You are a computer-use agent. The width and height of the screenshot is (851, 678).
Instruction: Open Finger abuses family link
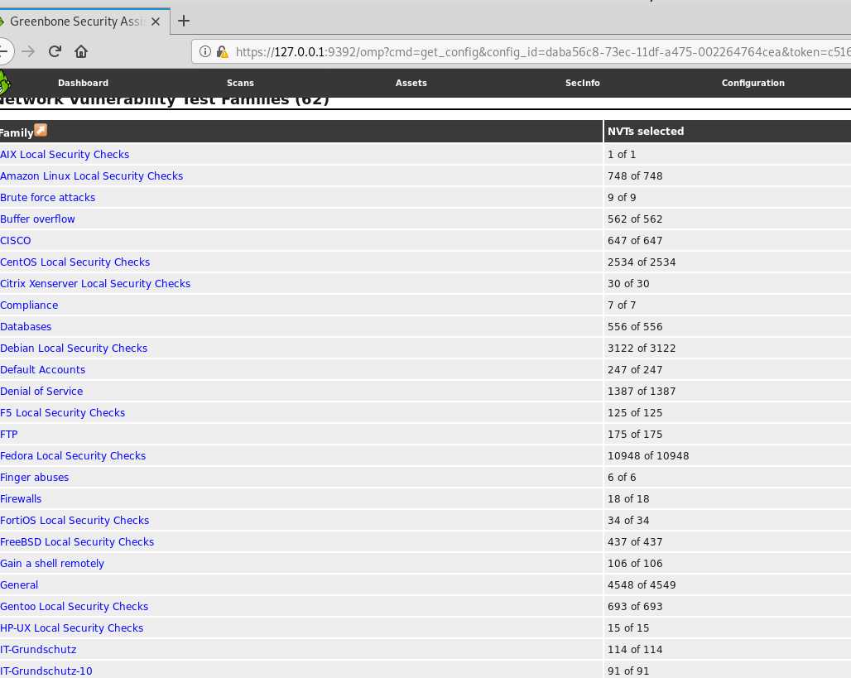(x=34, y=477)
